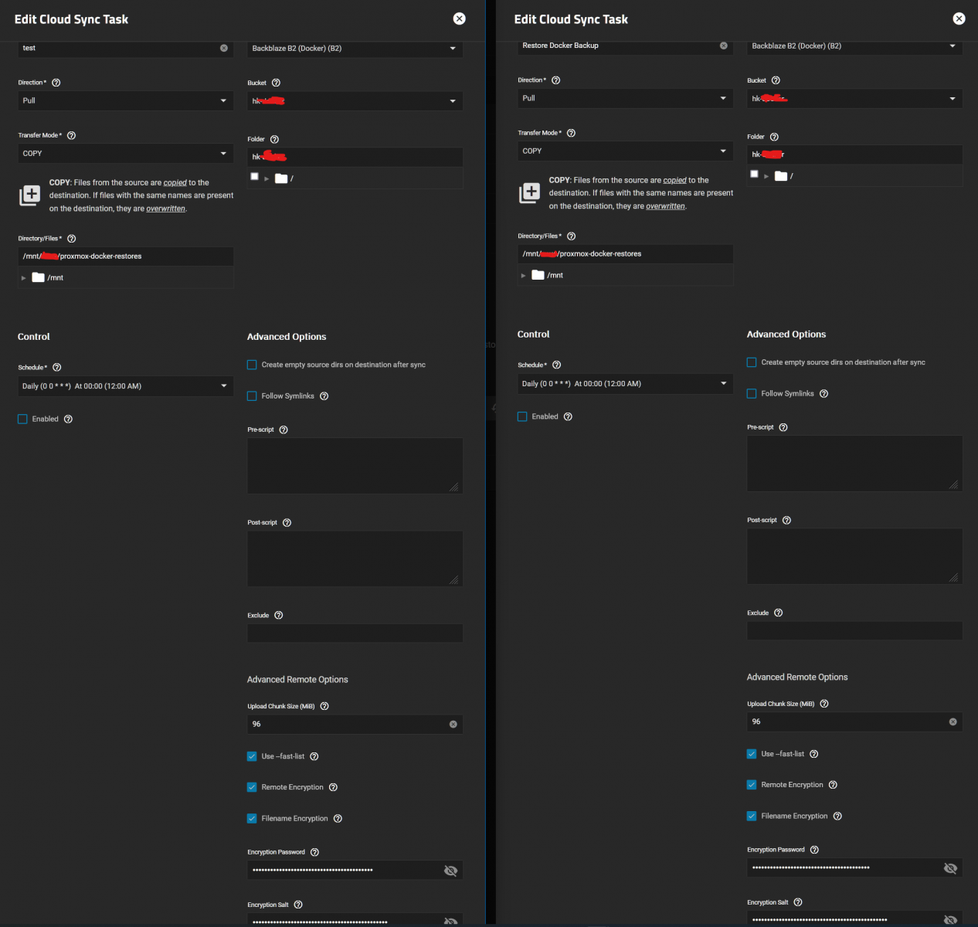Show Encryption Password help in left dialog
The height and width of the screenshot is (927, 978).
tap(314, 852)
